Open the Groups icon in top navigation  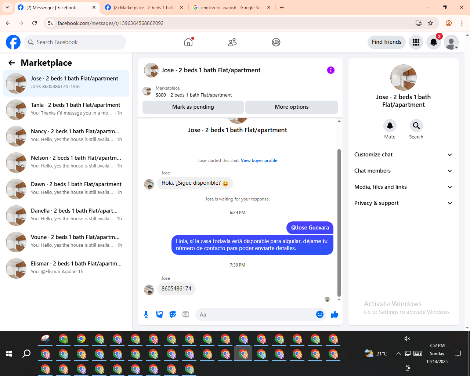click(x=276, y=42)
